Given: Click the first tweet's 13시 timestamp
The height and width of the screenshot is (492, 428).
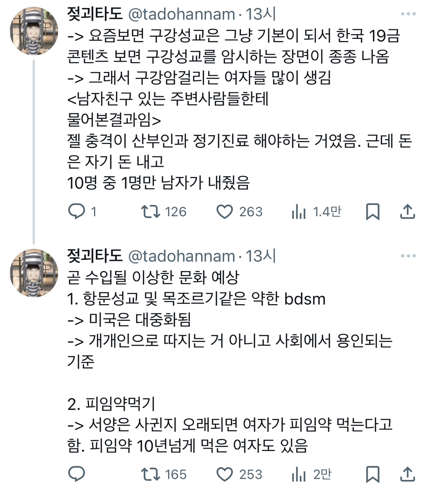Looking at the screenshot, I should click(260, 15).
